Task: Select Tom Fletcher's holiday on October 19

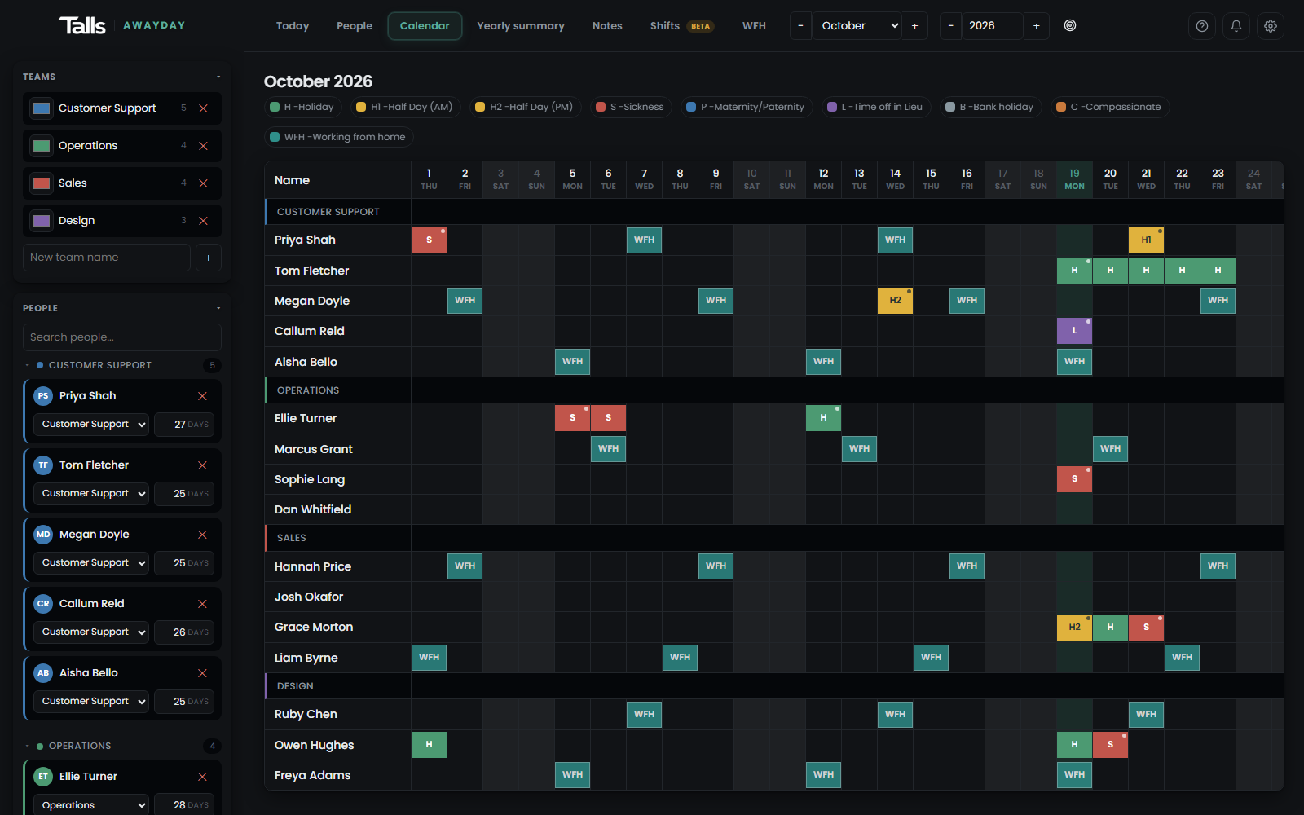Action: tap(1074, 271)
